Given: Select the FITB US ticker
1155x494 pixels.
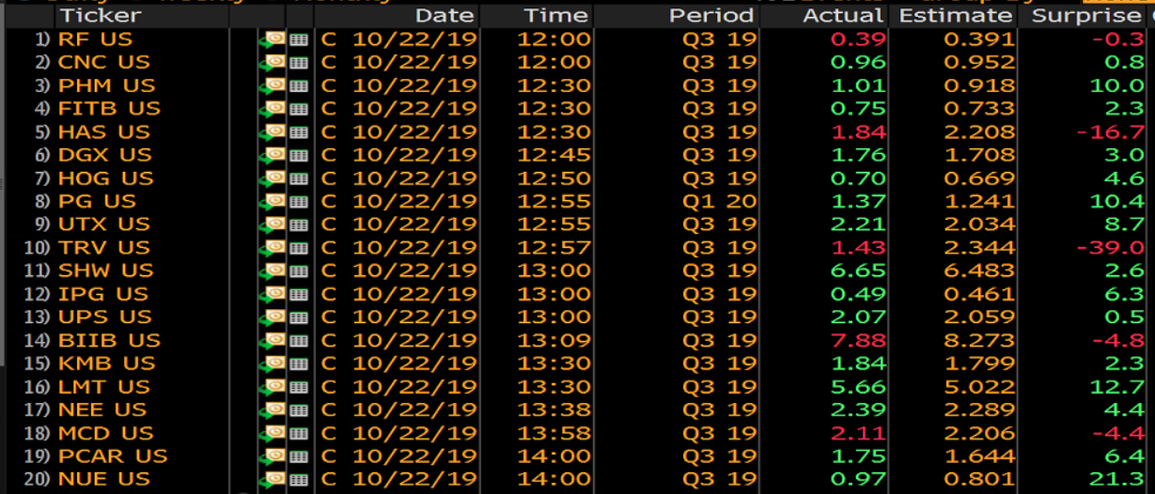Looking at the screenshot, I should [109, 109].
